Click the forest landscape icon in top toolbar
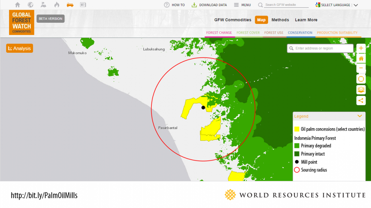 (43, 5)
